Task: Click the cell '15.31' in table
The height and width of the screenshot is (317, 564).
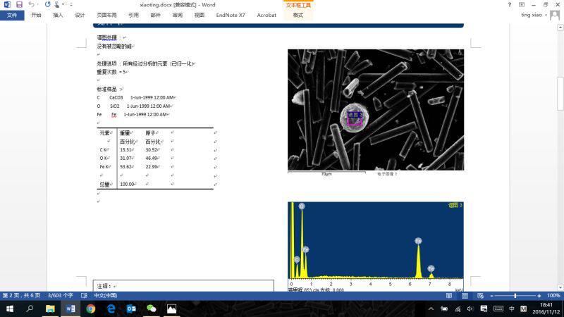Action: (x=125, y=150)
